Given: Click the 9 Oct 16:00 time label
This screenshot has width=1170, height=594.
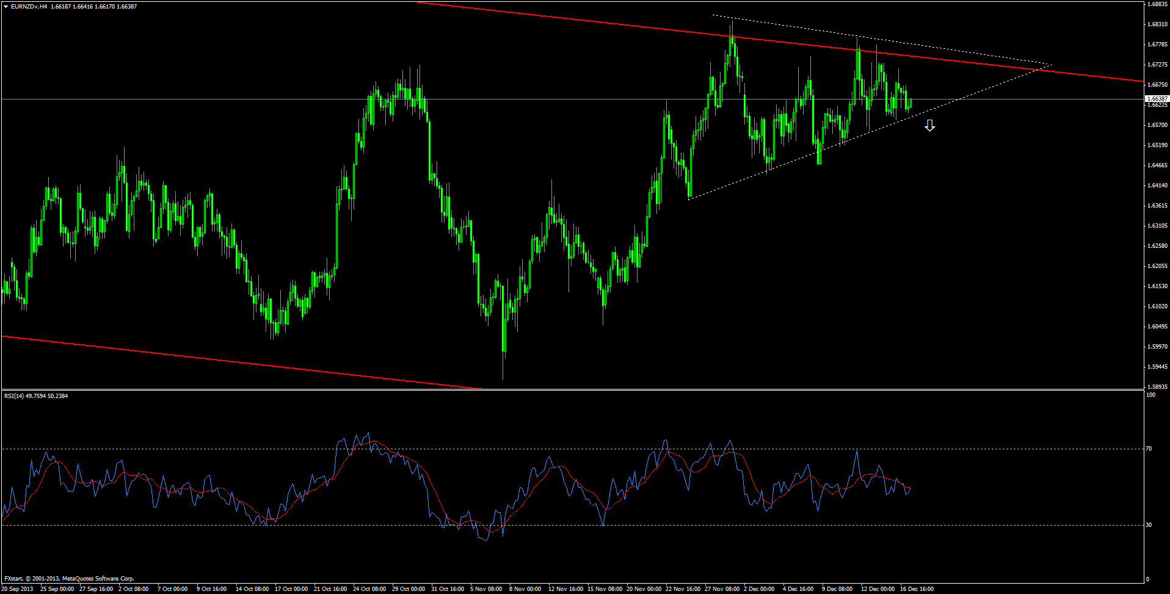Looking at the screenshot, I should click(x=211, y=589).
